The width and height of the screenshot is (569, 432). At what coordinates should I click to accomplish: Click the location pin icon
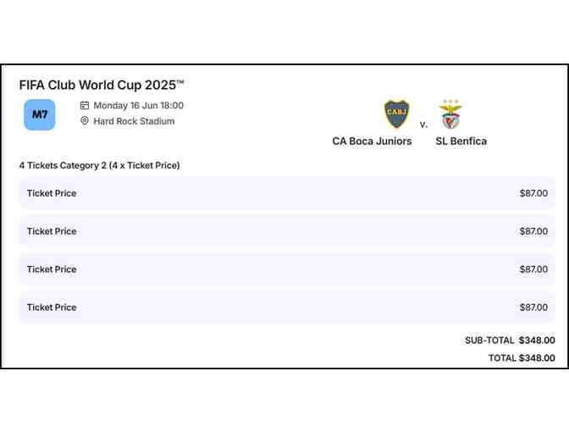pos(85,121)
